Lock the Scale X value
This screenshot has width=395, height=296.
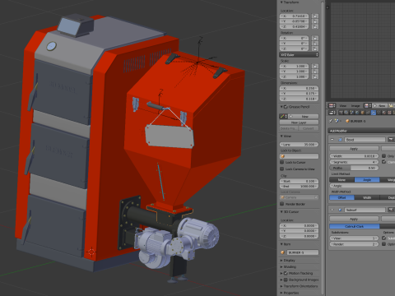click(x=315, y=67)
